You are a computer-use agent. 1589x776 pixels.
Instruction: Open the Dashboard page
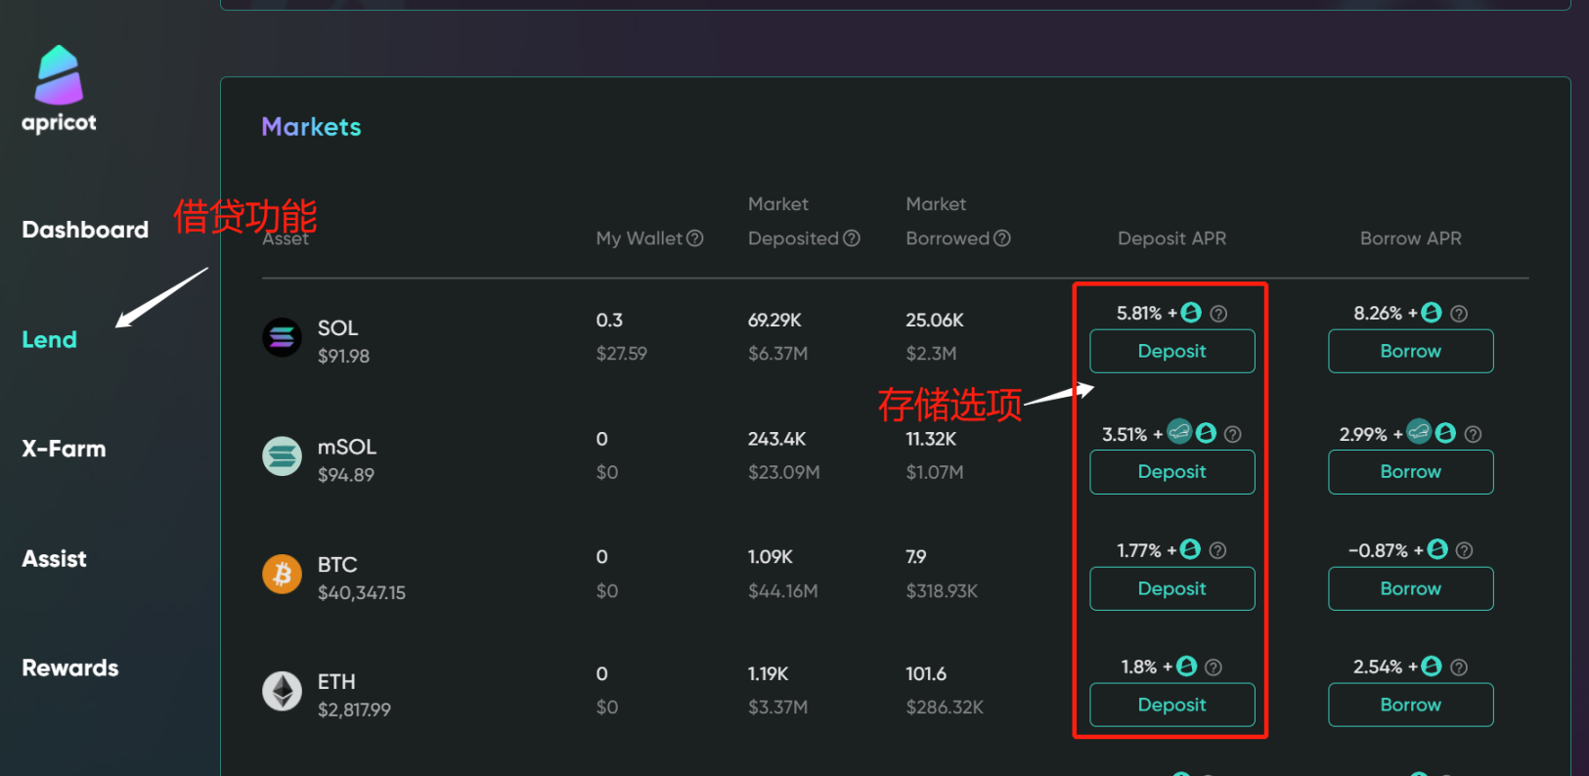tap(85, 230)
